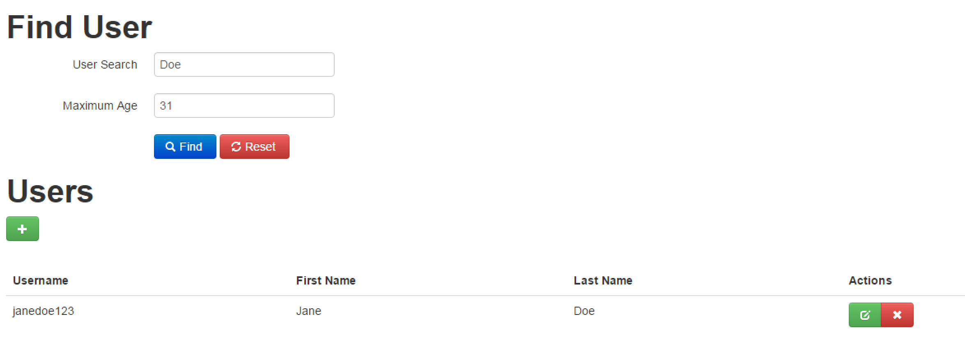Click the Reset button
The width and height of the screenshot is (965, 342).
click(x=255, y=147)
